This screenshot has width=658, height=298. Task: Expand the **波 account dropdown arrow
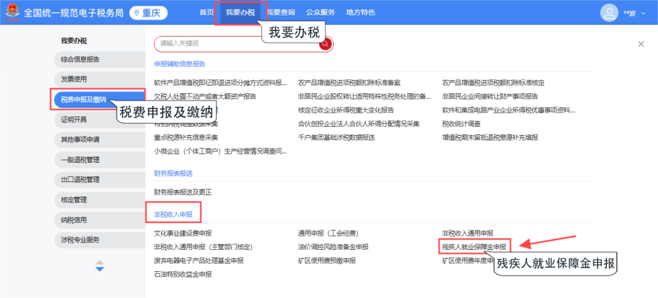tap(643, 13)
